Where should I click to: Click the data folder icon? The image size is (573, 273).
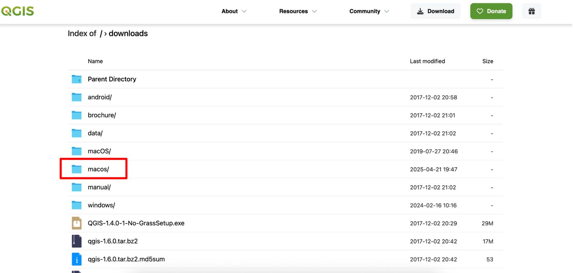coord(77,133)
